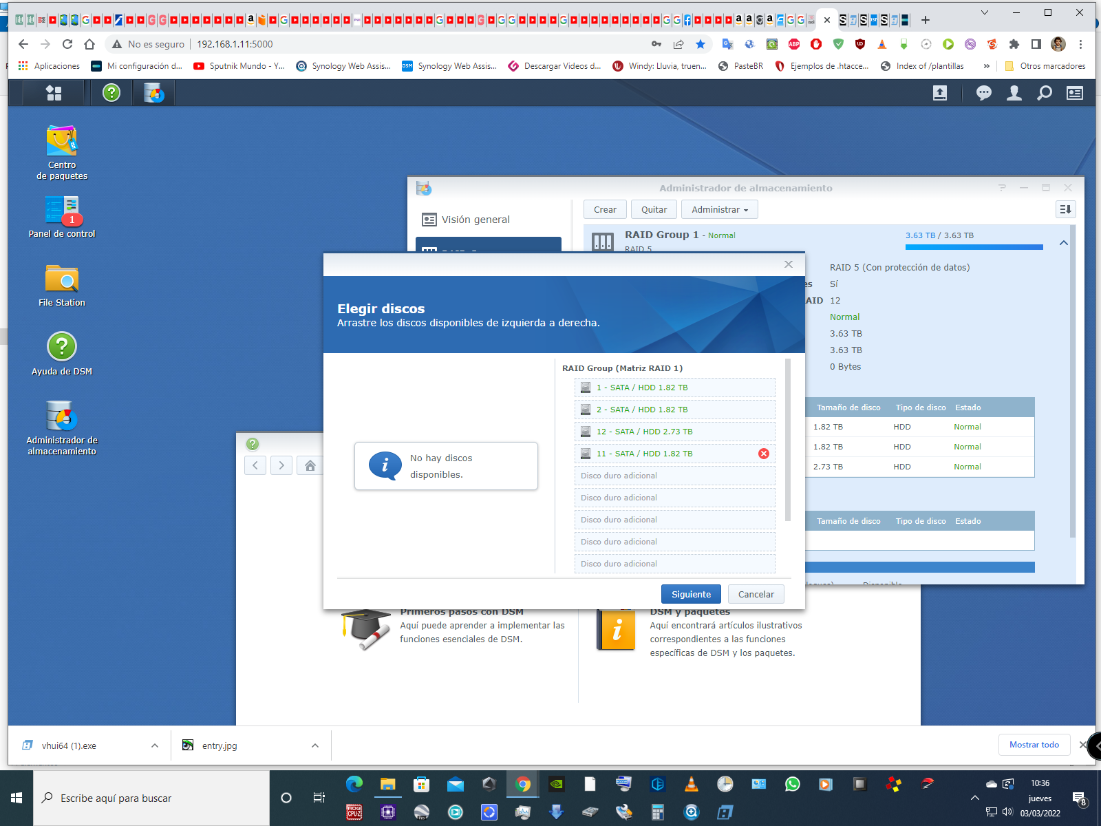
Task: Open DSM main menu grid icon
Action: 54,93
